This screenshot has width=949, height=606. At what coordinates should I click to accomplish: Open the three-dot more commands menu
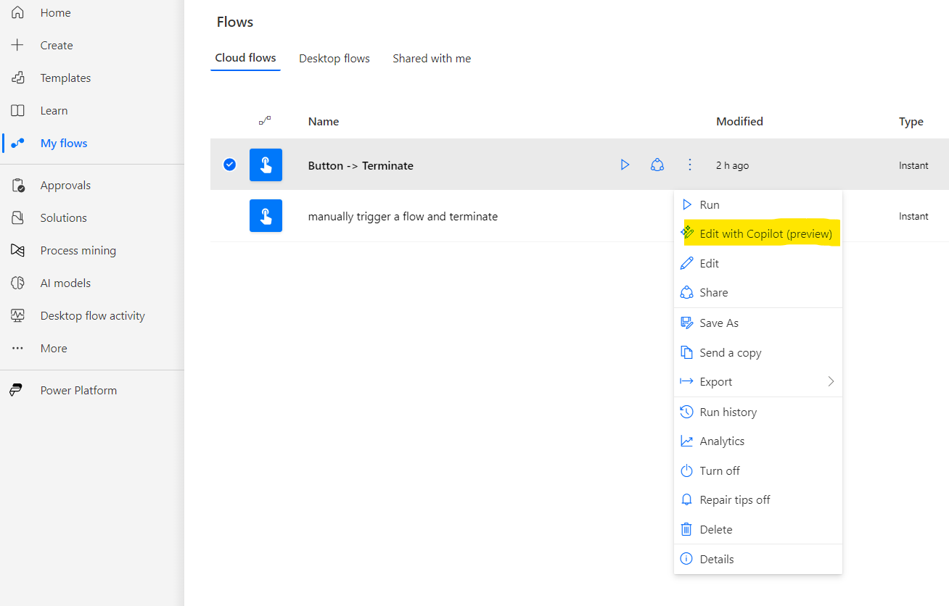coord(690,165)
